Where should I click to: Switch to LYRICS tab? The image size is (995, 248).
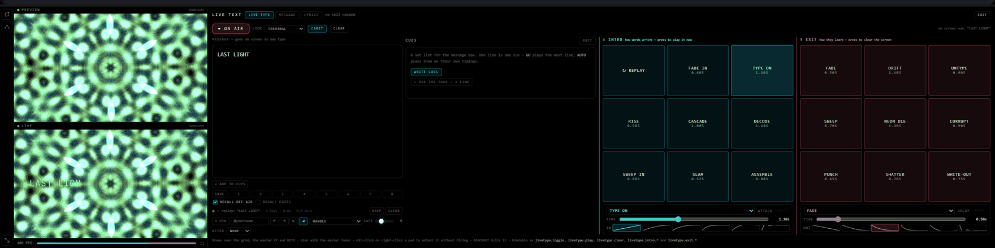tap(311, 15)
